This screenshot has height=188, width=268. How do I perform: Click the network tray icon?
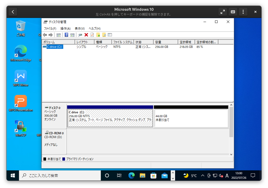coord(215,176)
